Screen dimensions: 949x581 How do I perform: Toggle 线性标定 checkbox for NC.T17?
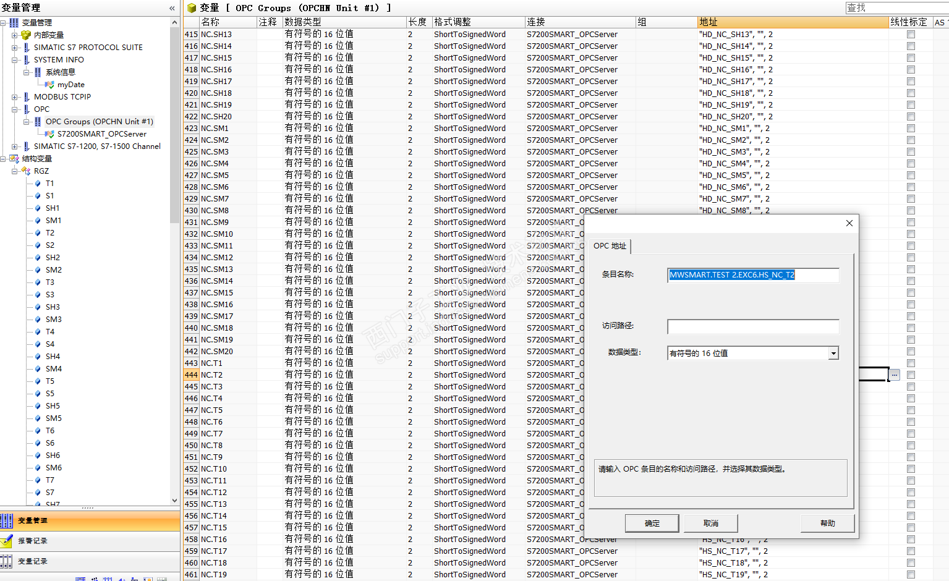(911, 551)
